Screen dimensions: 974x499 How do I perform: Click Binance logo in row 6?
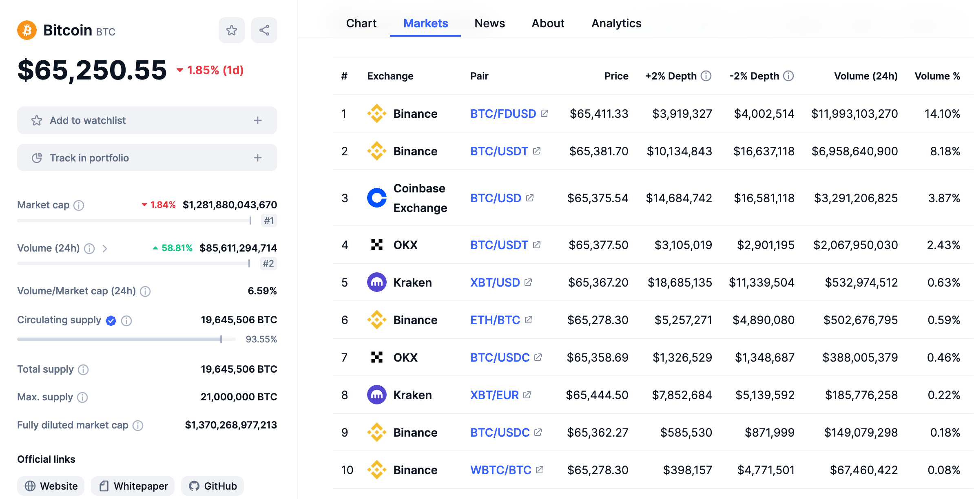click(377, 320)
